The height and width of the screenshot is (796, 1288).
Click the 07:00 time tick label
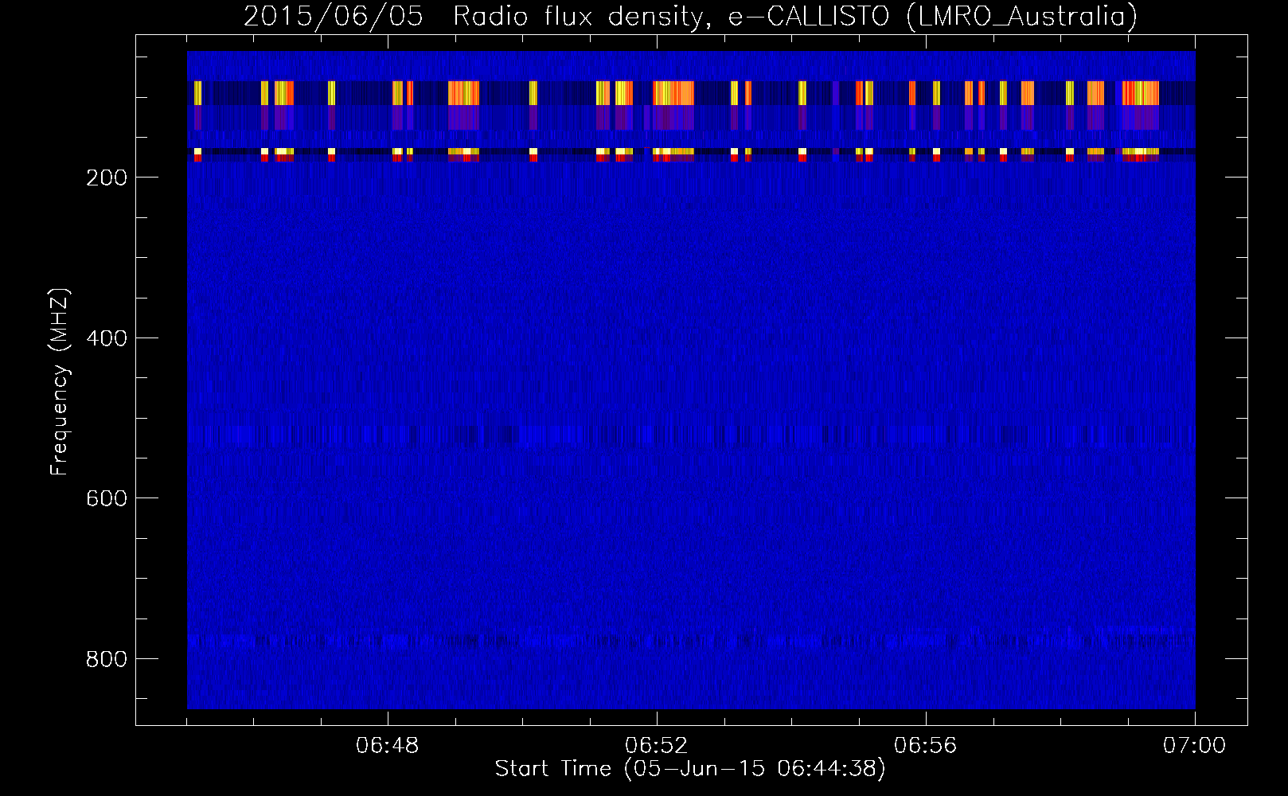(x=1195, y=746)
